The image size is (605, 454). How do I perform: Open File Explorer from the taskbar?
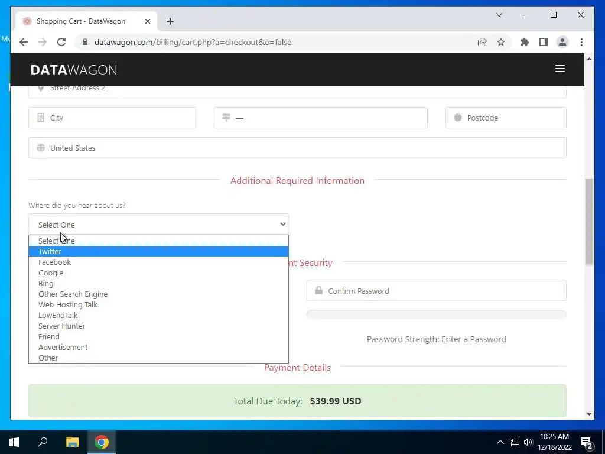72,442
